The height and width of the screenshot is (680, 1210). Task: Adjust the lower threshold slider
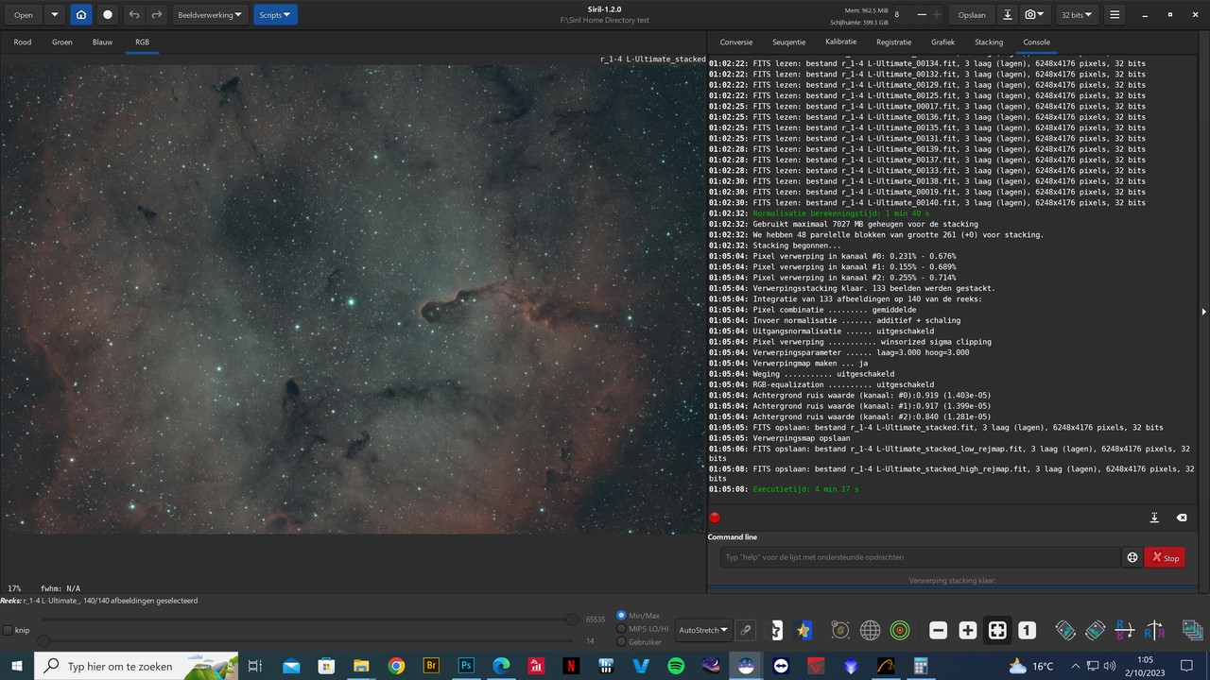pos(43,639)
